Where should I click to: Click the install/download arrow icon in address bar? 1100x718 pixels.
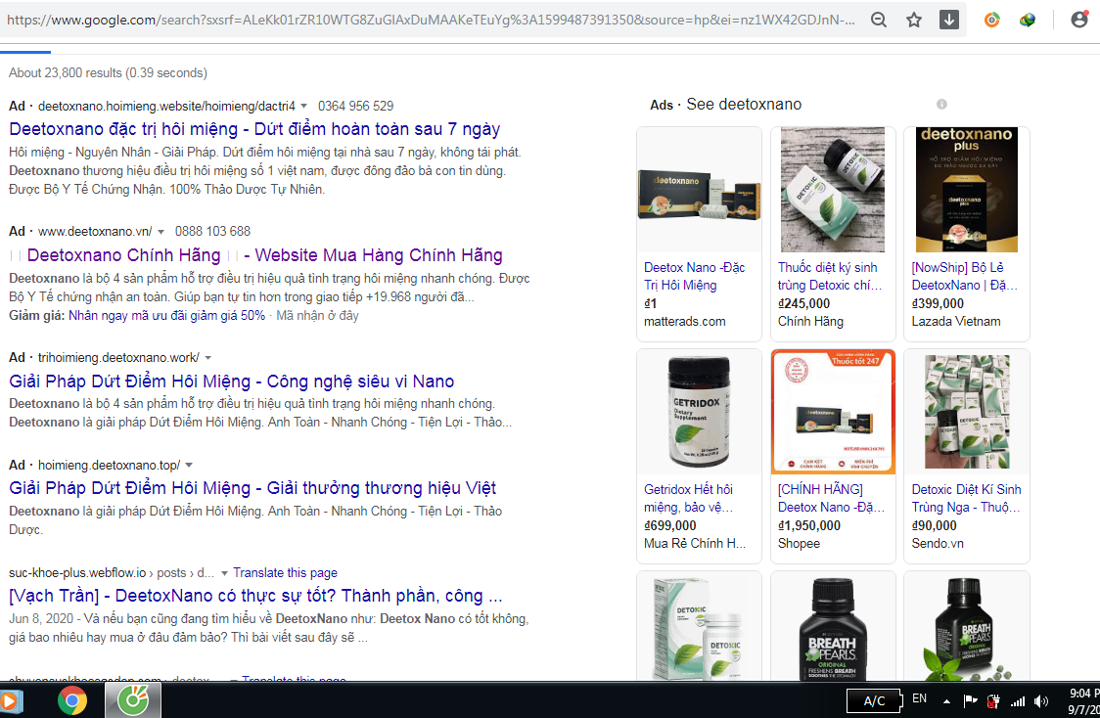(x=948, y=20)
